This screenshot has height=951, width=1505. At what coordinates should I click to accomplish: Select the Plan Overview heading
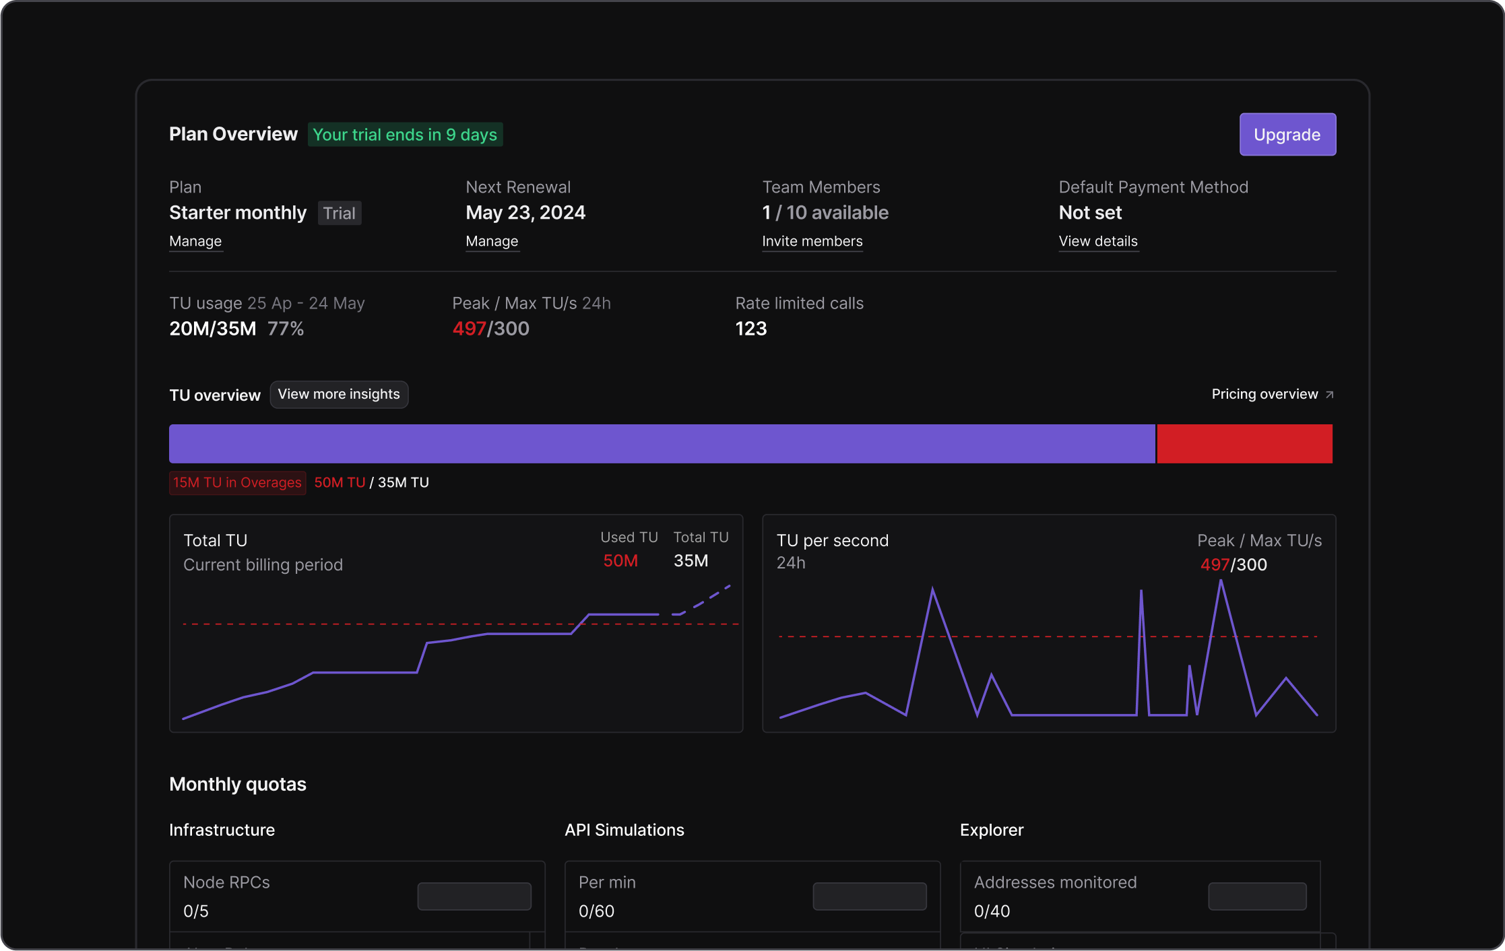click(x=233, y=134)
